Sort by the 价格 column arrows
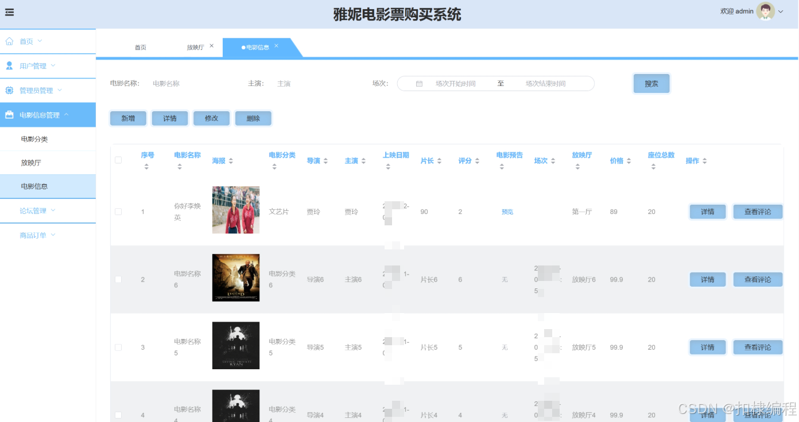 tap(629, 161)
